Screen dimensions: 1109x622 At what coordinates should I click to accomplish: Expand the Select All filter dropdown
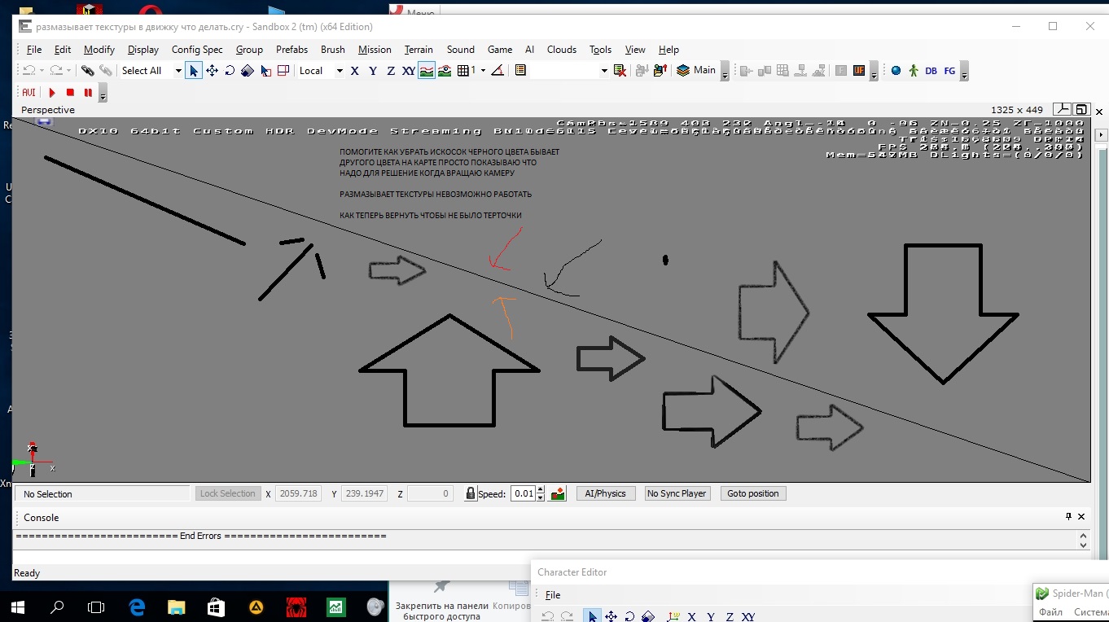click(x=178, y=71)
